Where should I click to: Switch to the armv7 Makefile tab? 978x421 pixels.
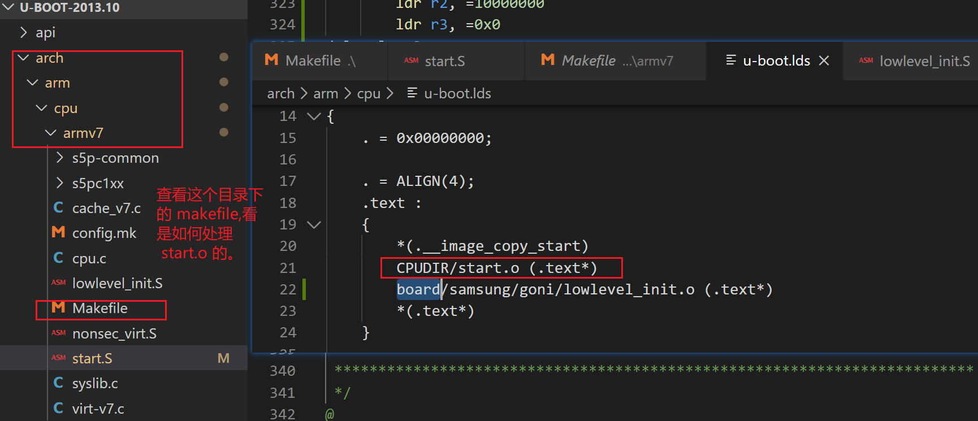615,60
